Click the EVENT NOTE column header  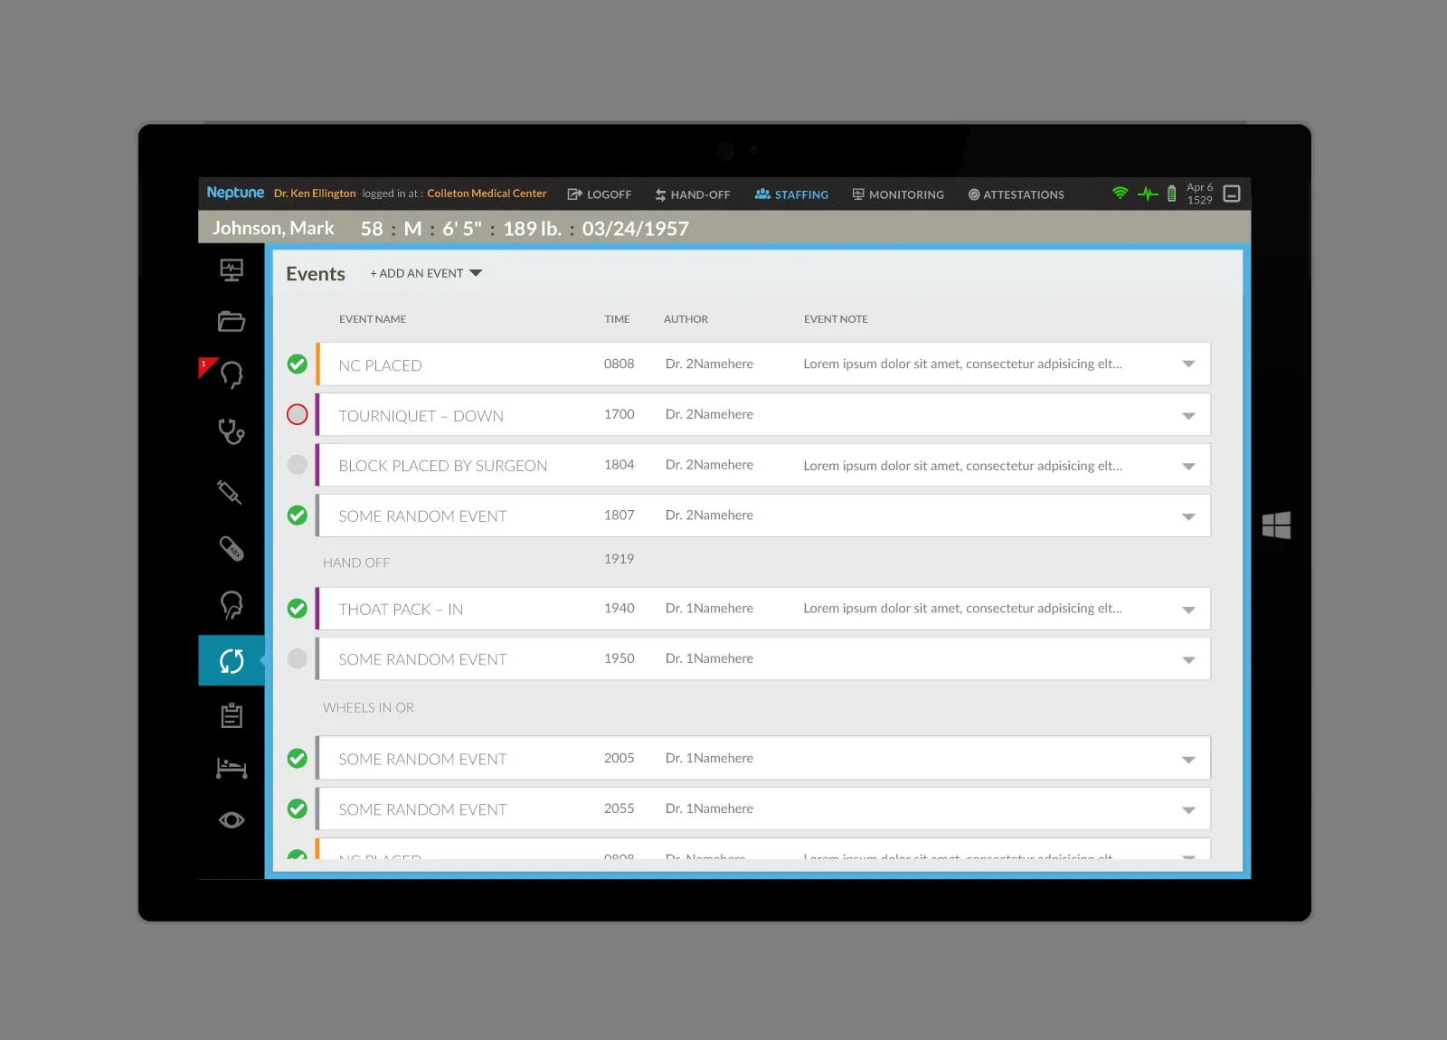point(836,319)
